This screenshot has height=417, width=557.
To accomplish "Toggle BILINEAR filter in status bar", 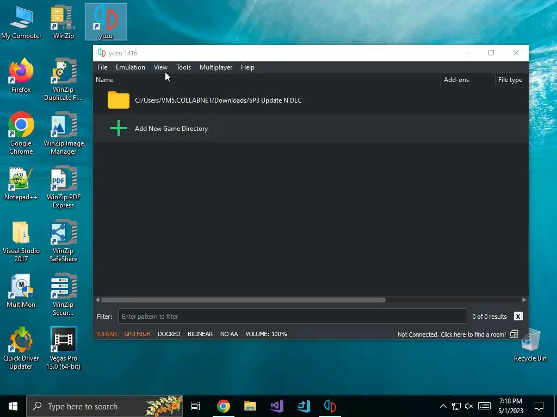I will pyautogui.click(x=200, y=334).
